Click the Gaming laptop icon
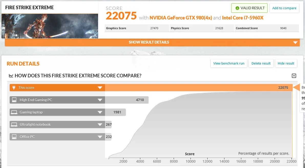This screenshot has height=168, width=305. tap(14, 112)
